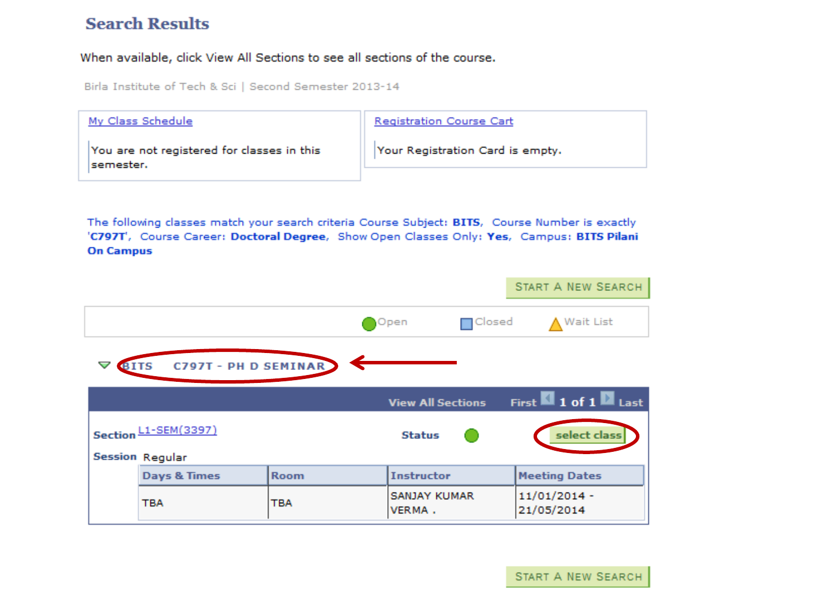Click the next-section arrow icon
The height and width of the screenshot is (610, 814).
tap(607, 398)
